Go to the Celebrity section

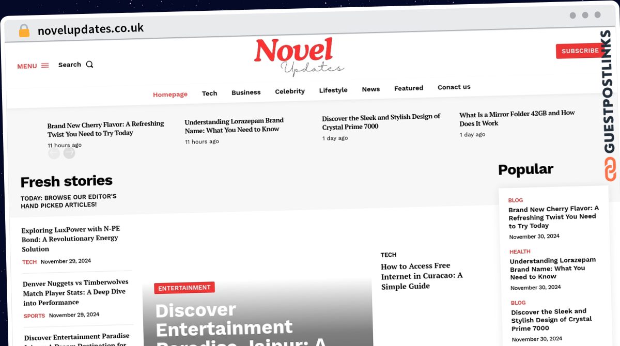click(x=290, y=91)
